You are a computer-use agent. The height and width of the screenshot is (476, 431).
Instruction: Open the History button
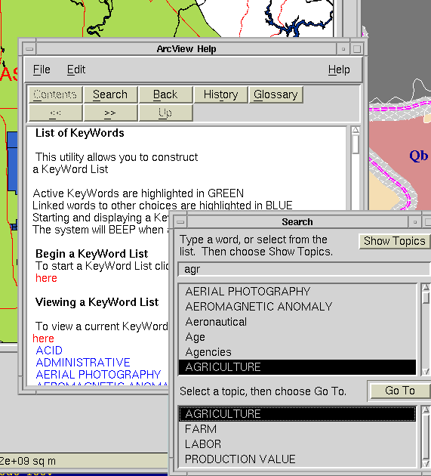coord(220,94)
